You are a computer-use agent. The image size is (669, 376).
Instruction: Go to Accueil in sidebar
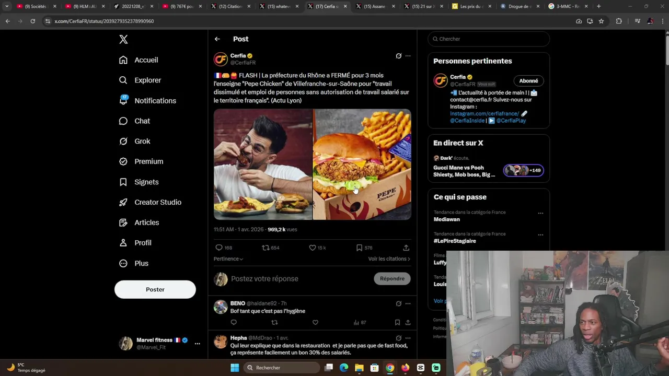point(139,60)
